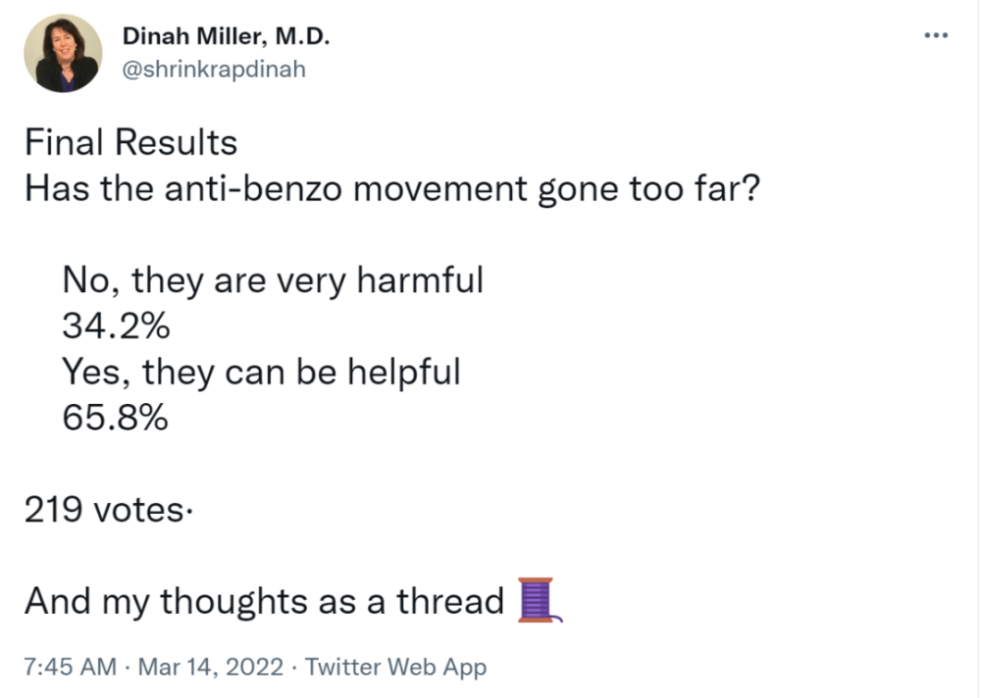Click the word "helpful" in second poll option
981x698 pixels.
click(x=403, y=372)
